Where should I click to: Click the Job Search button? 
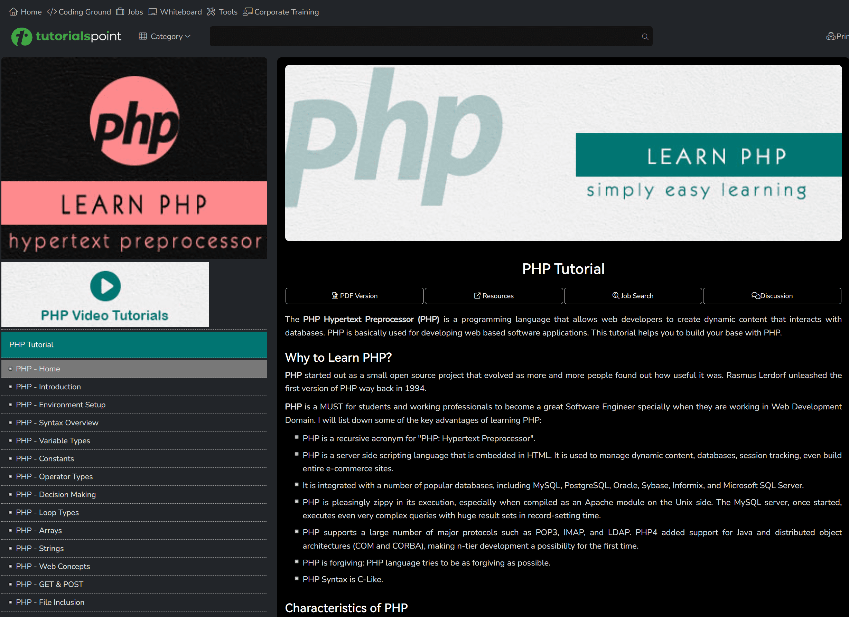(633, 296)
